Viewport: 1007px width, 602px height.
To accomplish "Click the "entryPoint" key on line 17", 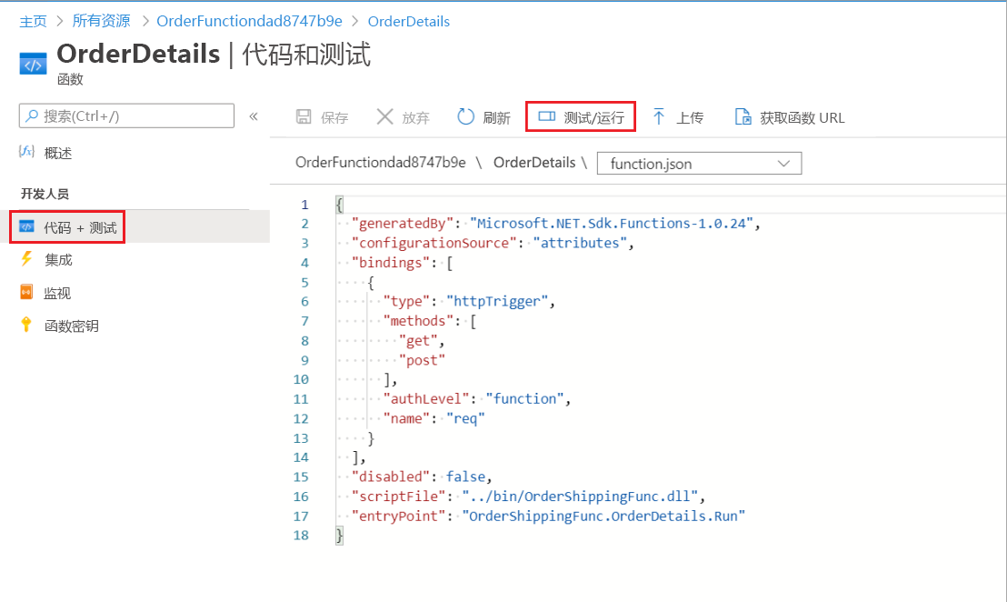I will (x=398, y=516).
